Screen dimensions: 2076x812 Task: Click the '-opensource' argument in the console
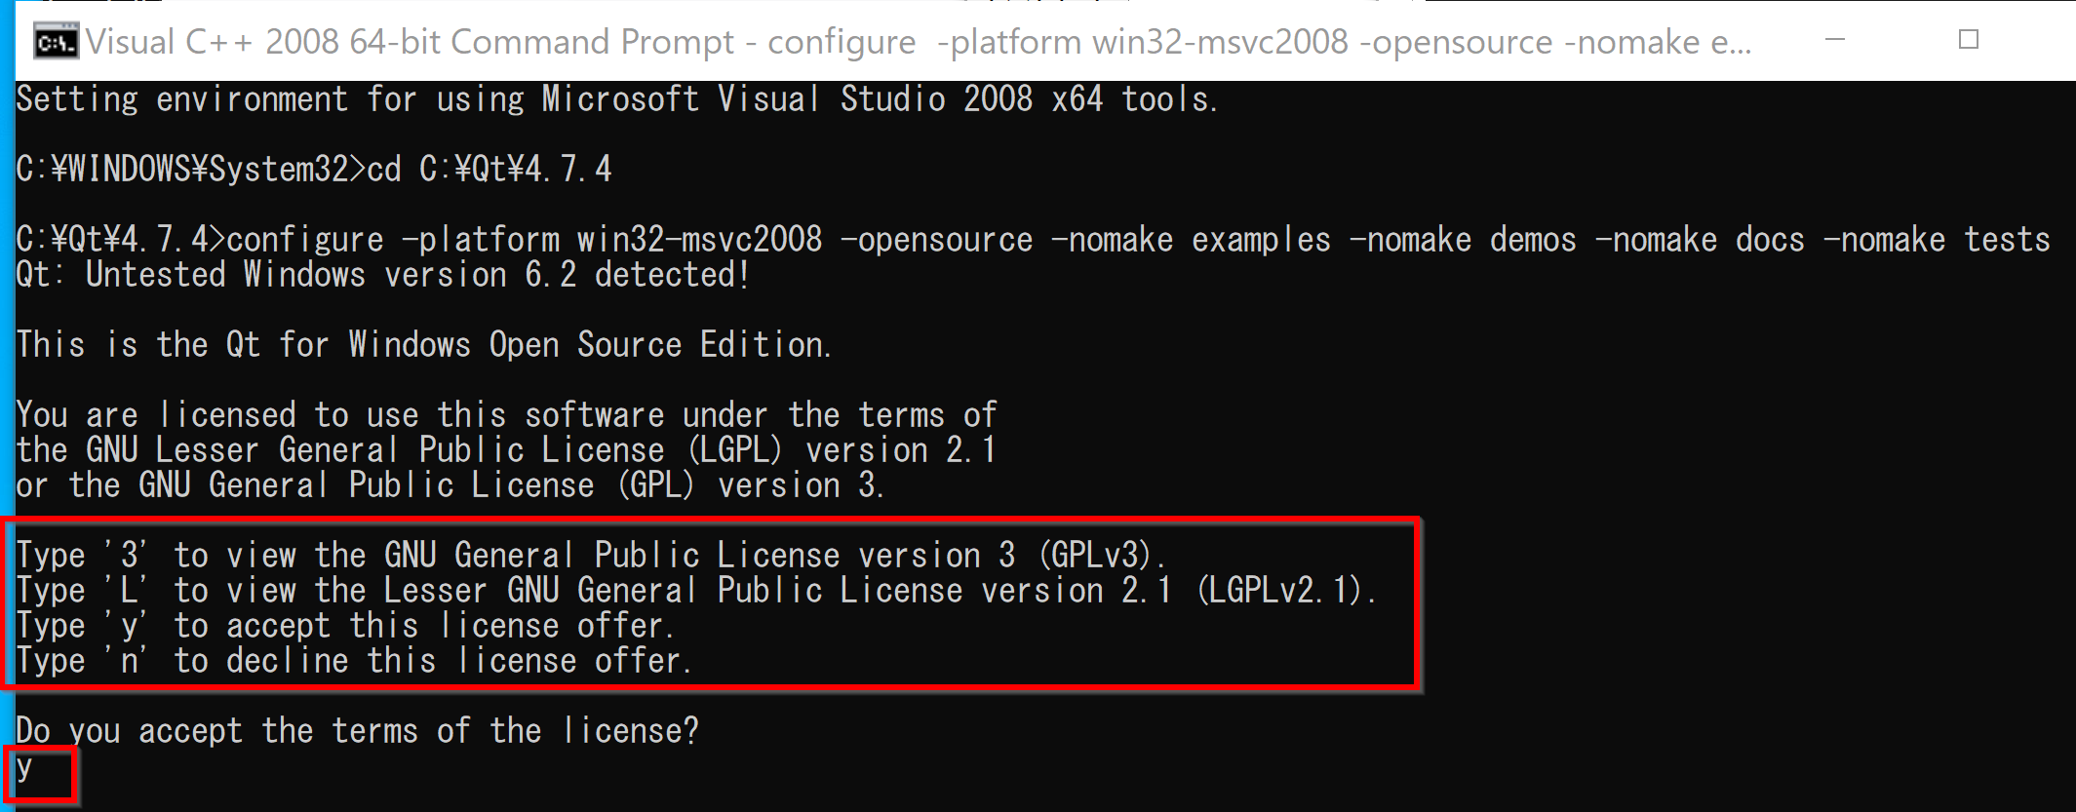[936, 240]
